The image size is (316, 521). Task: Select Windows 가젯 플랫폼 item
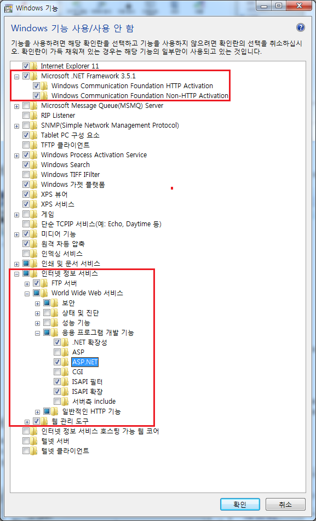pos(73,185)
